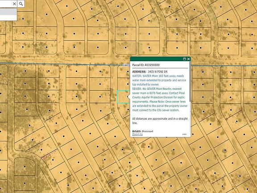Click parcel dot just below the cyan parcel
Image resolution: width=257 pixels, height=193 pixels.
pos(128,109)
